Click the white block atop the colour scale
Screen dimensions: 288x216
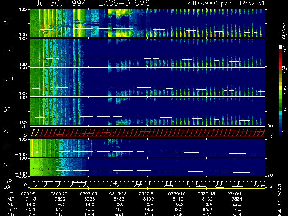click(x=280, y=47)
